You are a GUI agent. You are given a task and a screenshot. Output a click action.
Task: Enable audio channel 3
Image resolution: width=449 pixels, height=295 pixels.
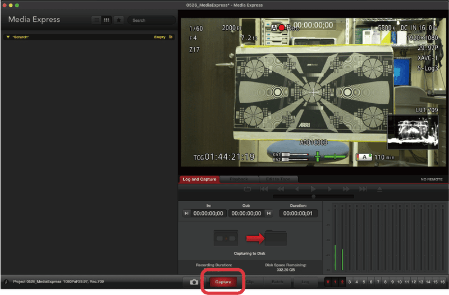click(349, 282)
